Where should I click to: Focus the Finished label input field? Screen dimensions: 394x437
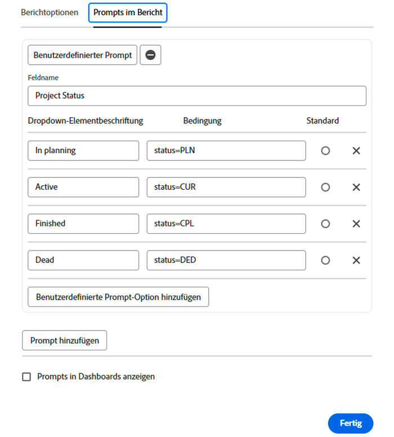pyautogui.click(x=83, y=224)
